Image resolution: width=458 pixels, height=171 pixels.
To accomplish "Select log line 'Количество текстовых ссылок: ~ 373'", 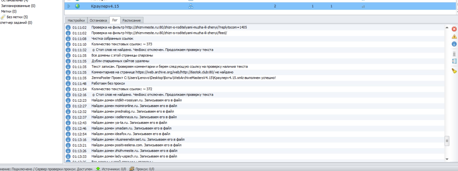I will (x=122, y=44).
